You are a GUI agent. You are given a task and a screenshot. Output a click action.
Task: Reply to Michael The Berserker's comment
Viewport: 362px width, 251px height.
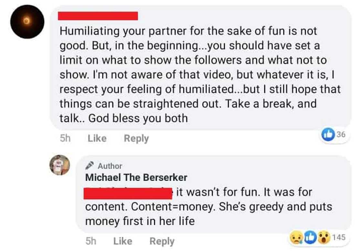(162, 241)
